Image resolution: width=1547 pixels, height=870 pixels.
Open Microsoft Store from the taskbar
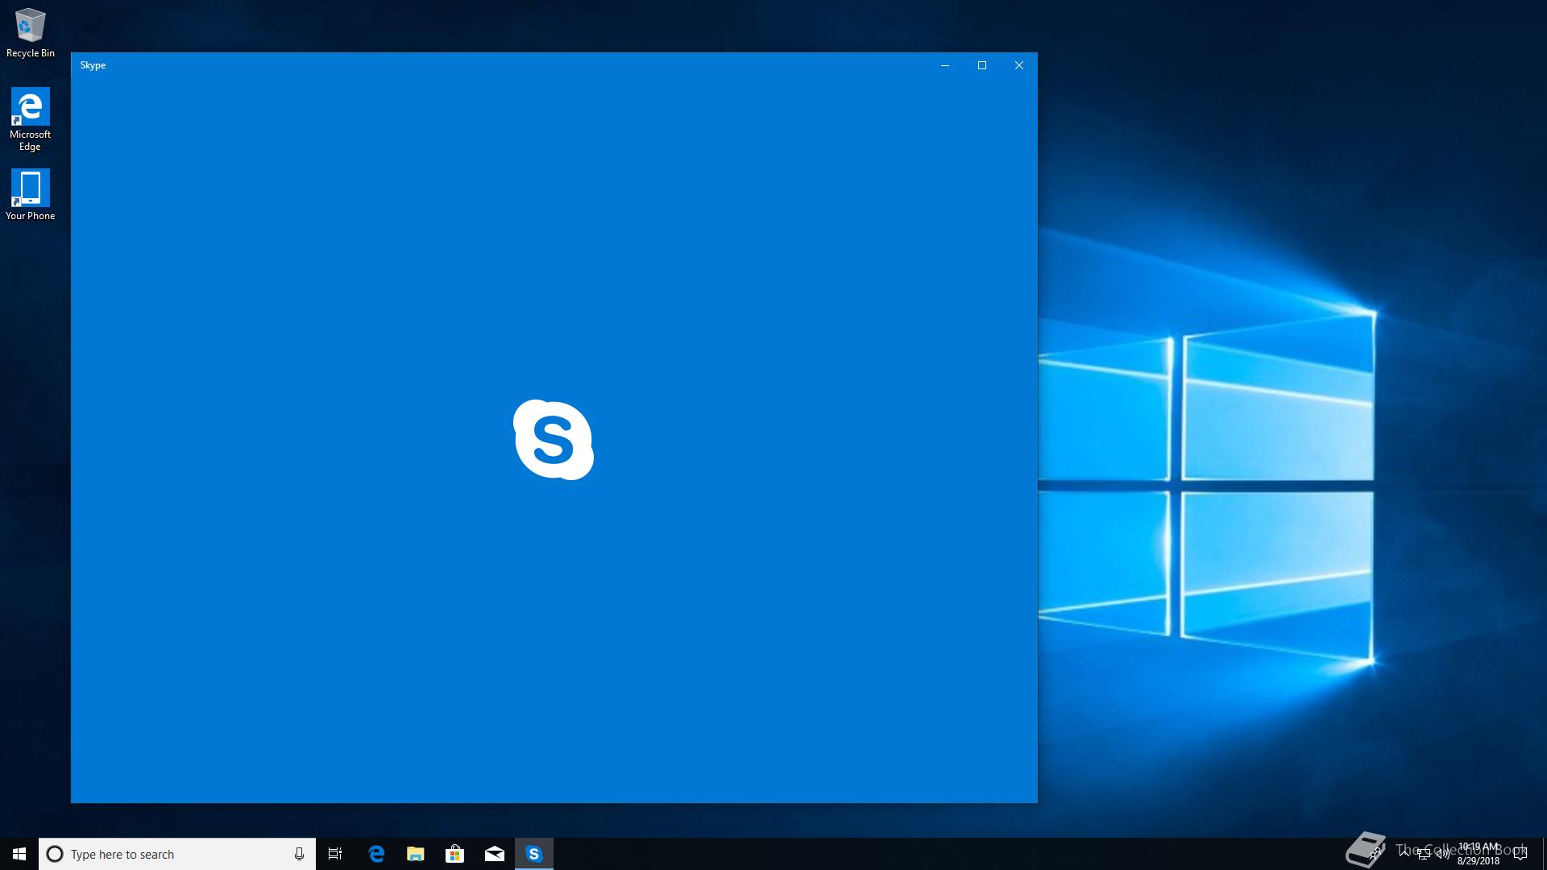click(455, 854)
